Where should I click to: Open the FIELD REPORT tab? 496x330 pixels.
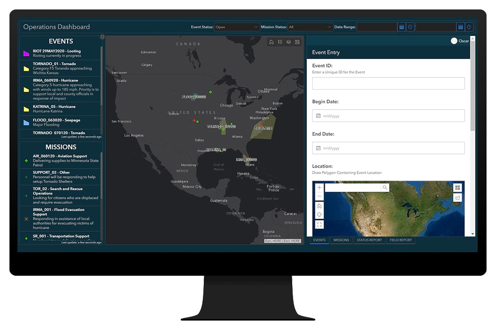click(x=401, y=240)
